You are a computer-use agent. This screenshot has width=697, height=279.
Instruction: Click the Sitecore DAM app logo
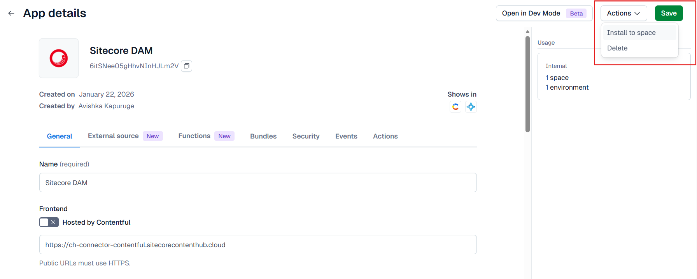59,58
